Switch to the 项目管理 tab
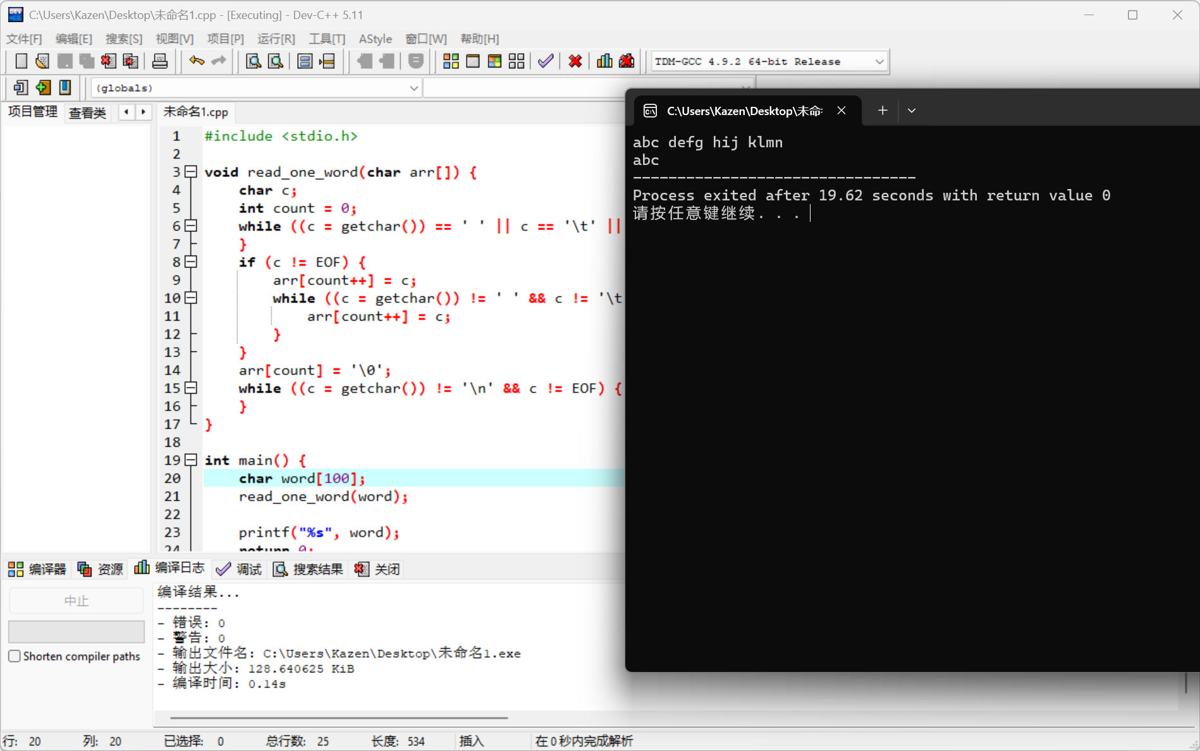The width and height of the screenshot is (1200, 751). (33, 112)
